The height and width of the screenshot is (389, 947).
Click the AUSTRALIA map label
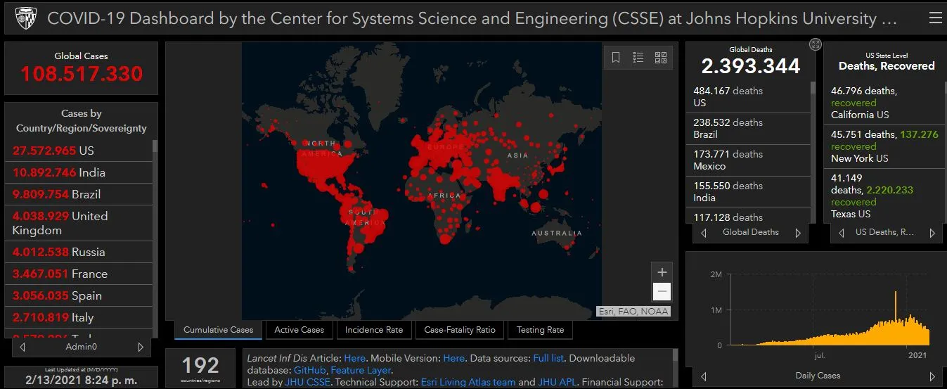click(557, 233)
